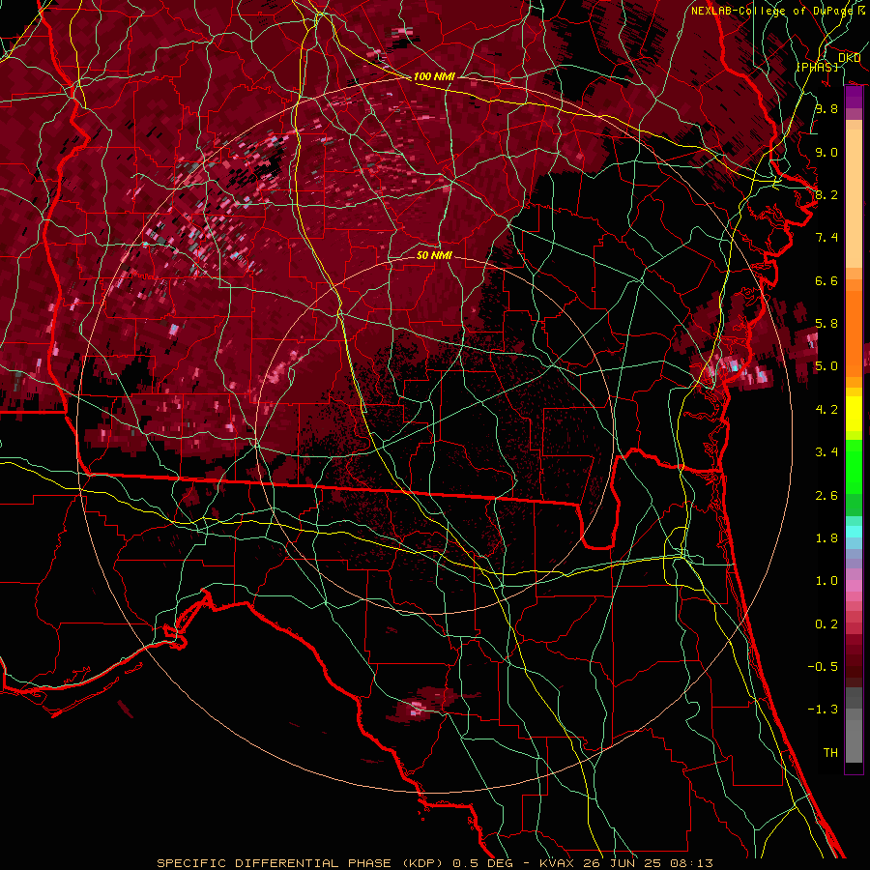This screenshot has width=870, height=870.
Task: Click the 1.8 value on the color scale
Action: pos(826,538)
